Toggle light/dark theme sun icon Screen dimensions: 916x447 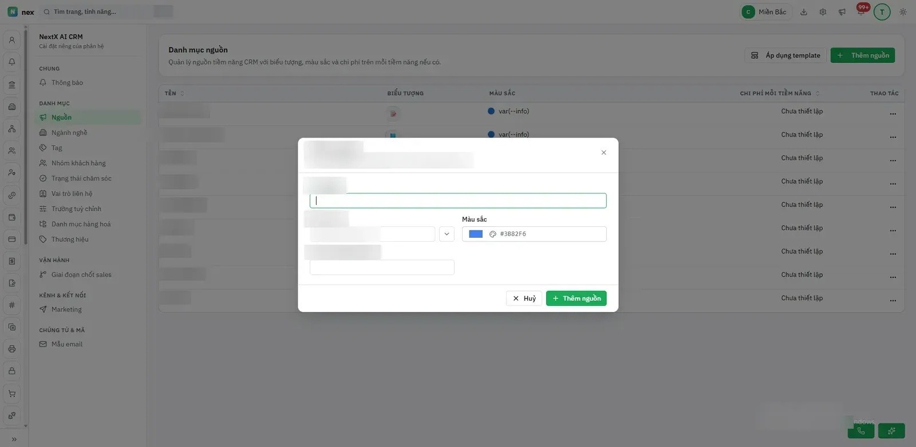coord(903,12)
